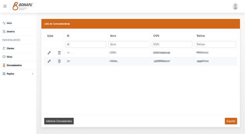
Task: Open the user avatar profile menu
Action: (x=235, y=6)
